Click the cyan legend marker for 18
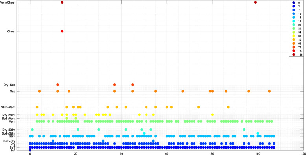Image resolution: width=306 pixels, height=155 pixels. point(293,21)
